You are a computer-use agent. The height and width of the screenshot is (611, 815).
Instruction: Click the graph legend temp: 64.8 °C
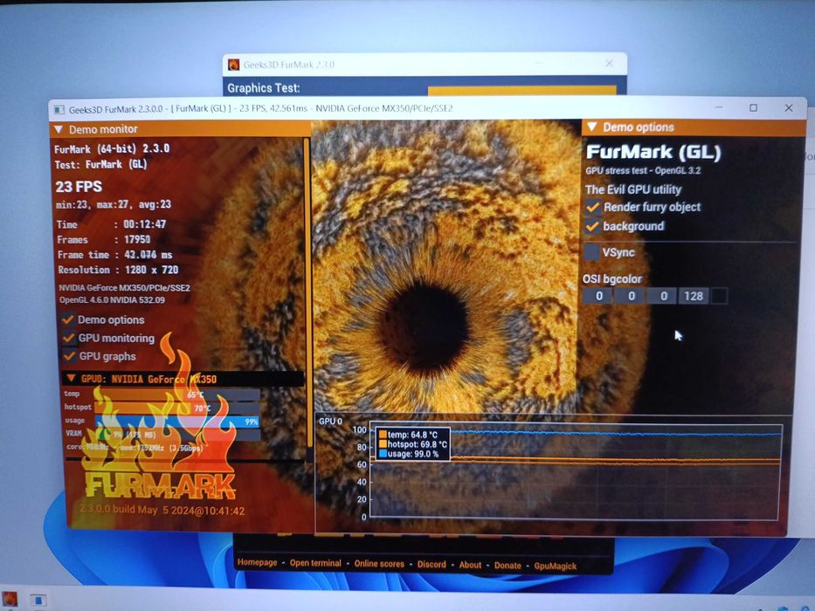(x=412, y=435)
